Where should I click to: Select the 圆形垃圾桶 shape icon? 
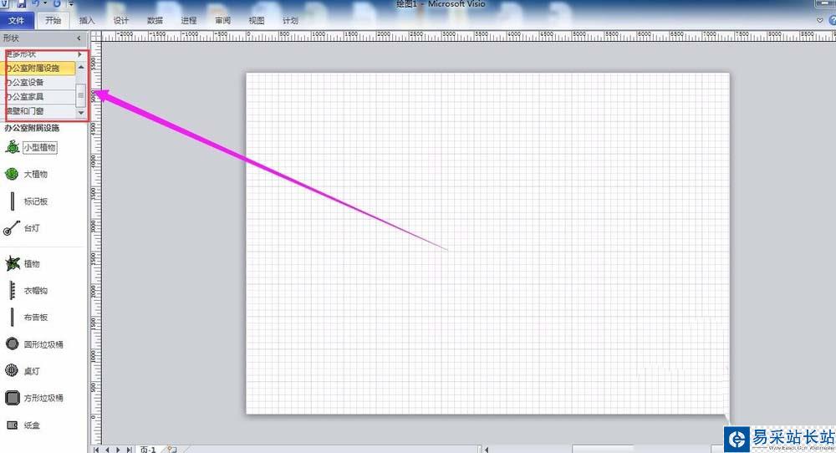[x=13, y=344]
